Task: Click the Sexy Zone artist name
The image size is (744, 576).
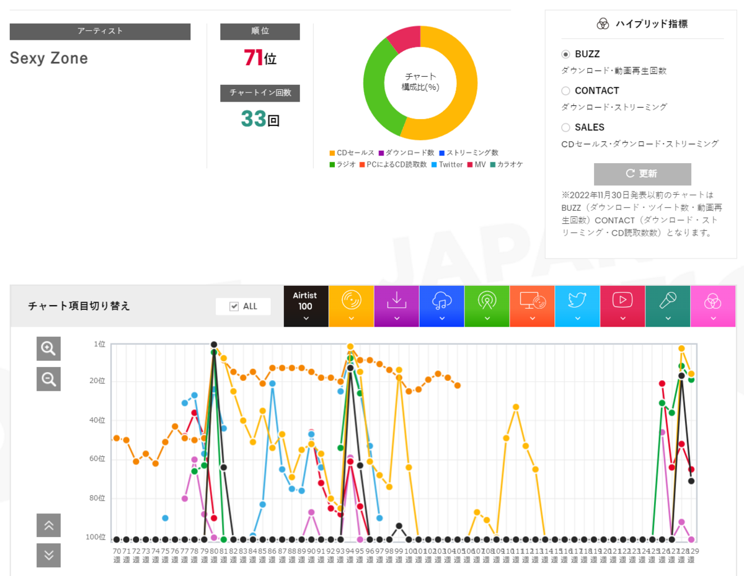Action: click(x=49, y=58)
